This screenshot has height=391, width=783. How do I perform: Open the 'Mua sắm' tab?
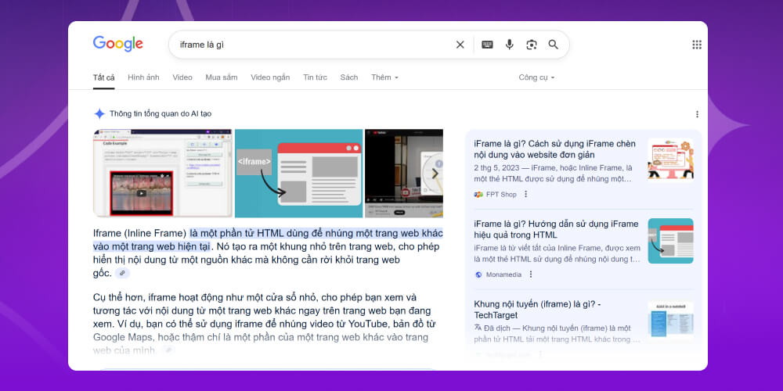[222, 77]
